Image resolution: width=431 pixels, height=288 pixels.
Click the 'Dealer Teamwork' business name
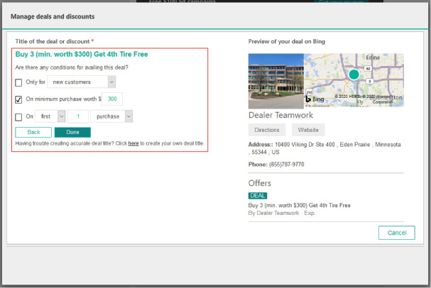[x=280, y=115]
